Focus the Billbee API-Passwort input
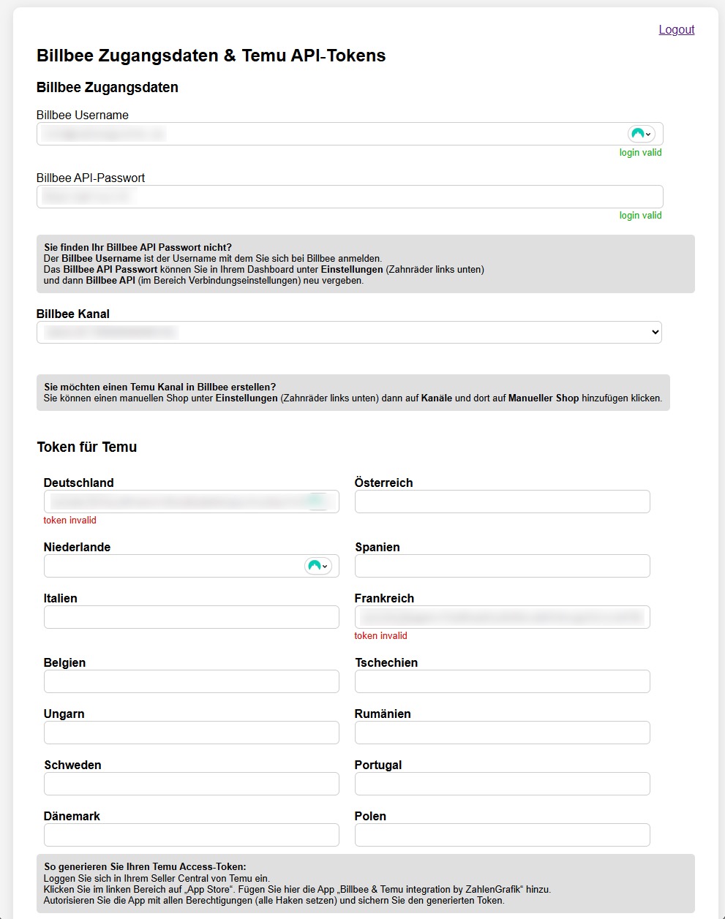 [x=350, y=197]
